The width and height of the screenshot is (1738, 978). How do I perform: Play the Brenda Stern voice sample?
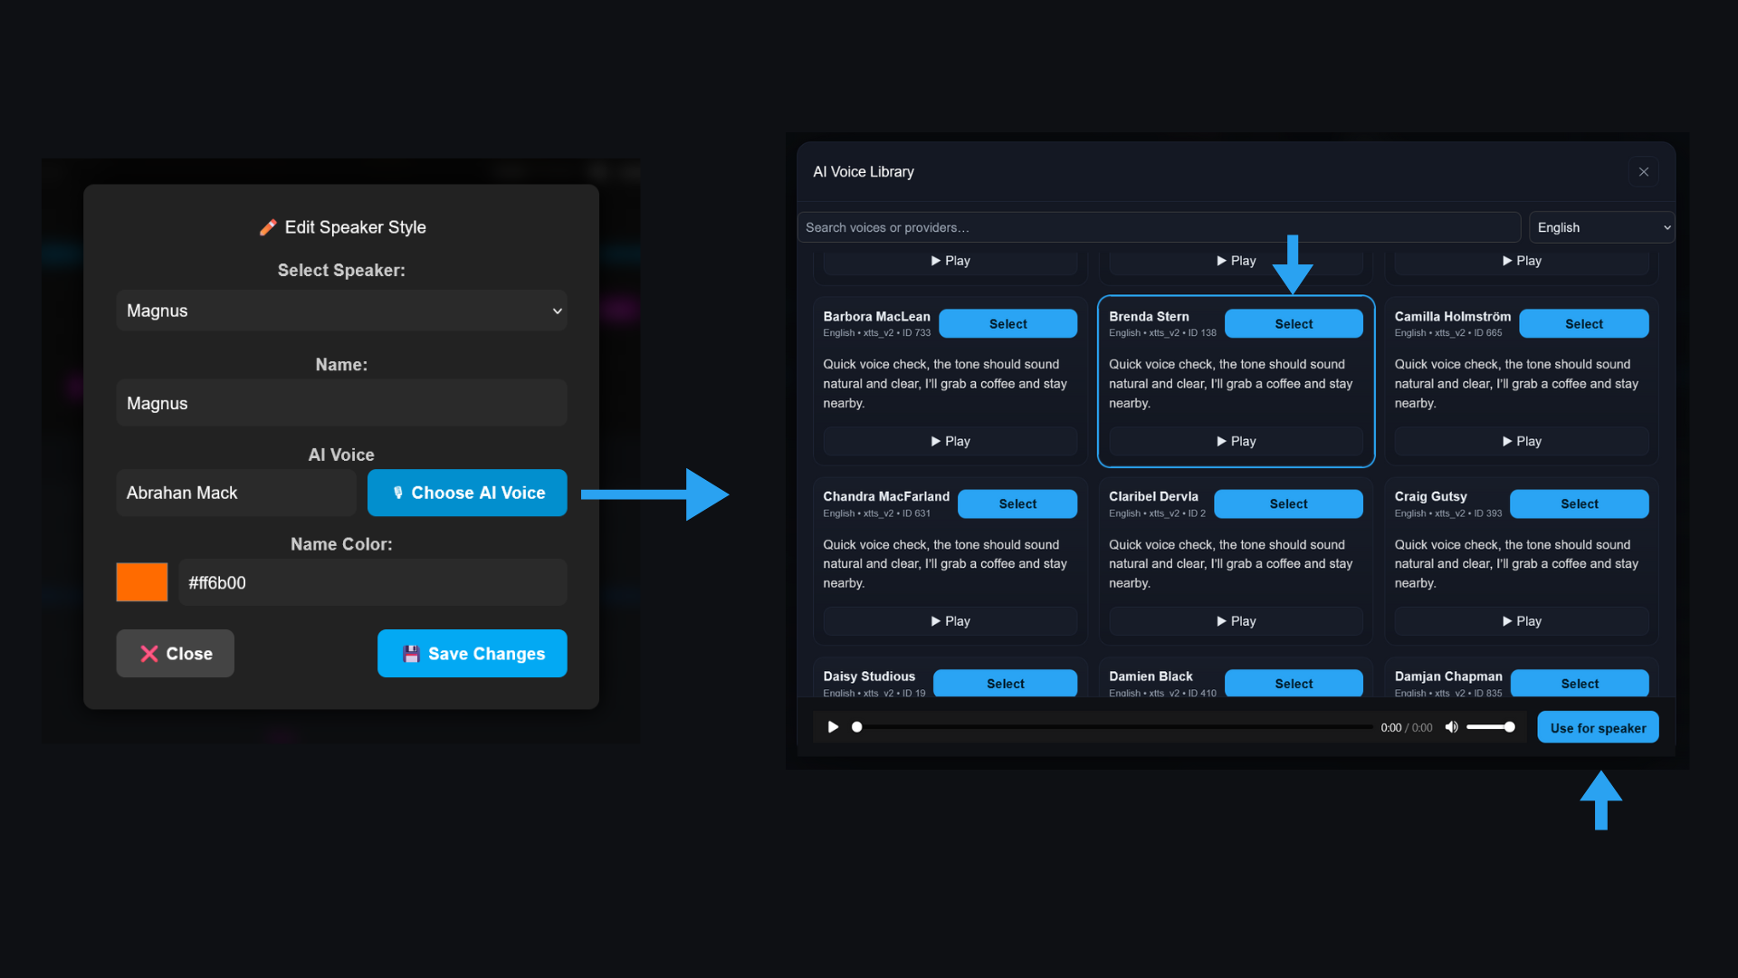point(1236,441)
